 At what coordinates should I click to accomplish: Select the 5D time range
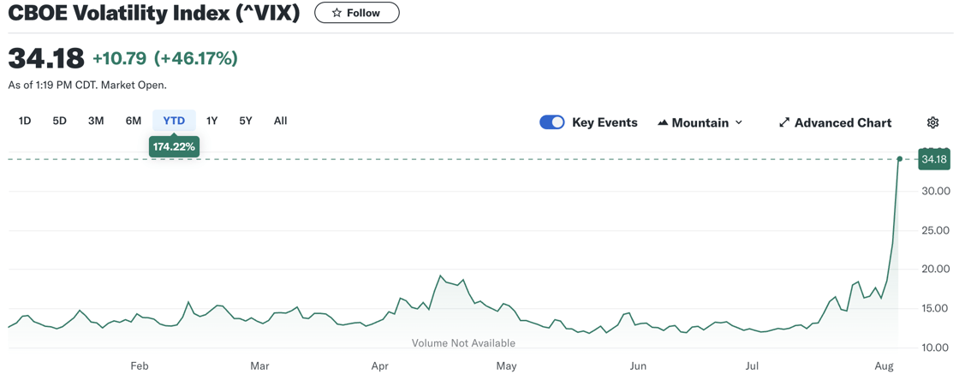point(59,121)
